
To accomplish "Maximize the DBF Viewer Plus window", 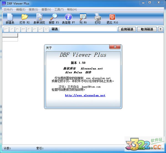I will click(150, 3).
